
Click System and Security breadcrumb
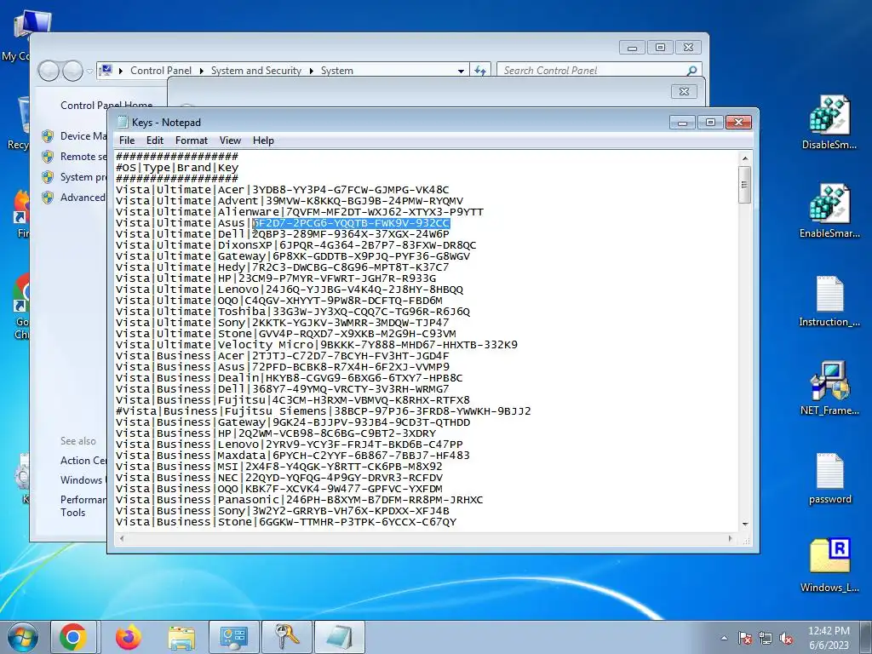point(255,71)
